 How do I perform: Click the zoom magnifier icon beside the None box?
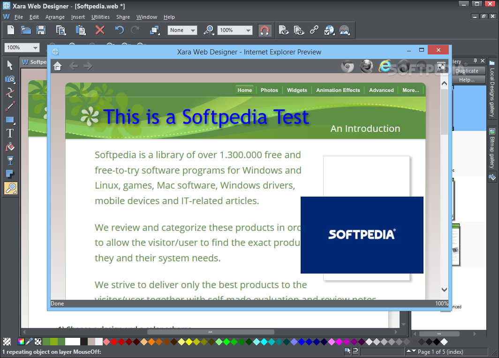coord(209,30)
